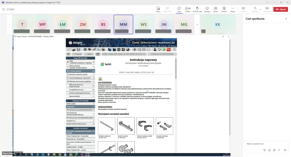
Task: Open Zacisk do sprężyn tool image
Action: click(126, 126)
